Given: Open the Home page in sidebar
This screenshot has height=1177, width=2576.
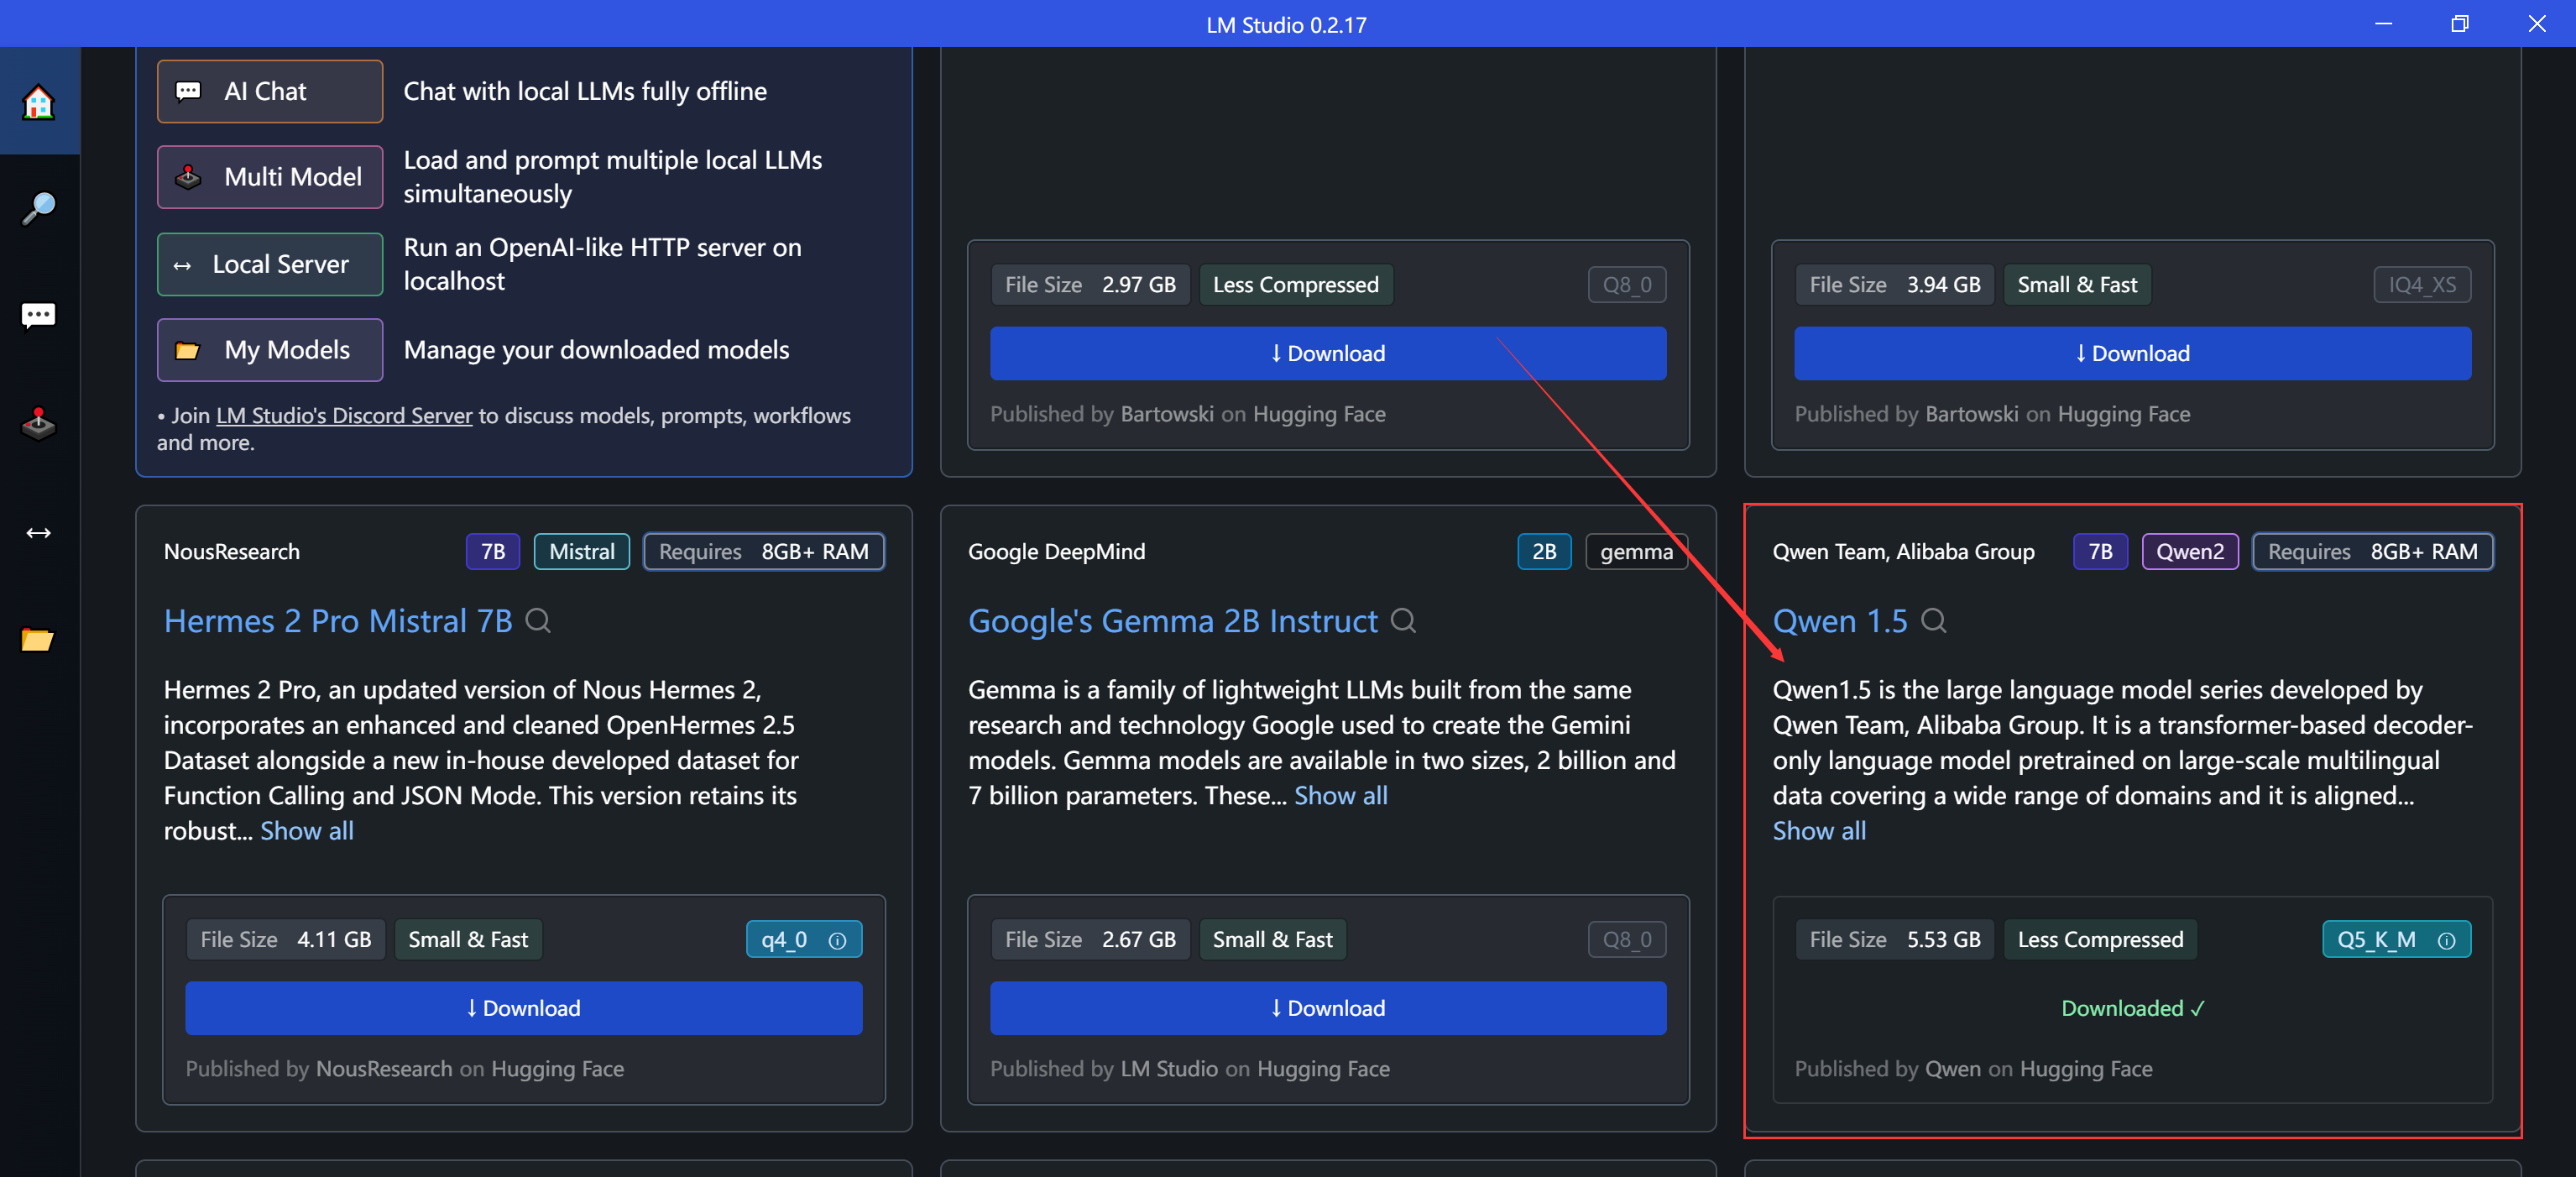Looking at the screenshot, I should pyautogui.click(x=39, y=102).
